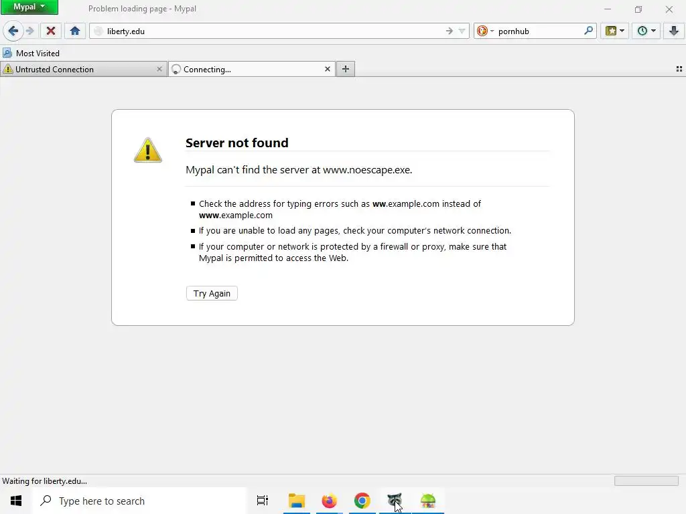This screenshot has width=686, height=514.
Task: Open the Mypal application menu button
Action: 29,7
